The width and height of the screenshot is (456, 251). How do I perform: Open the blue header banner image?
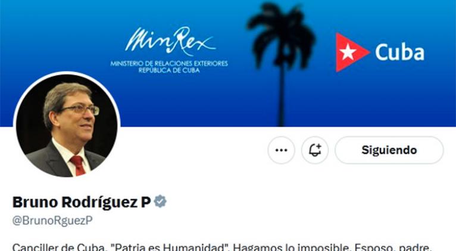pos(228,63)
